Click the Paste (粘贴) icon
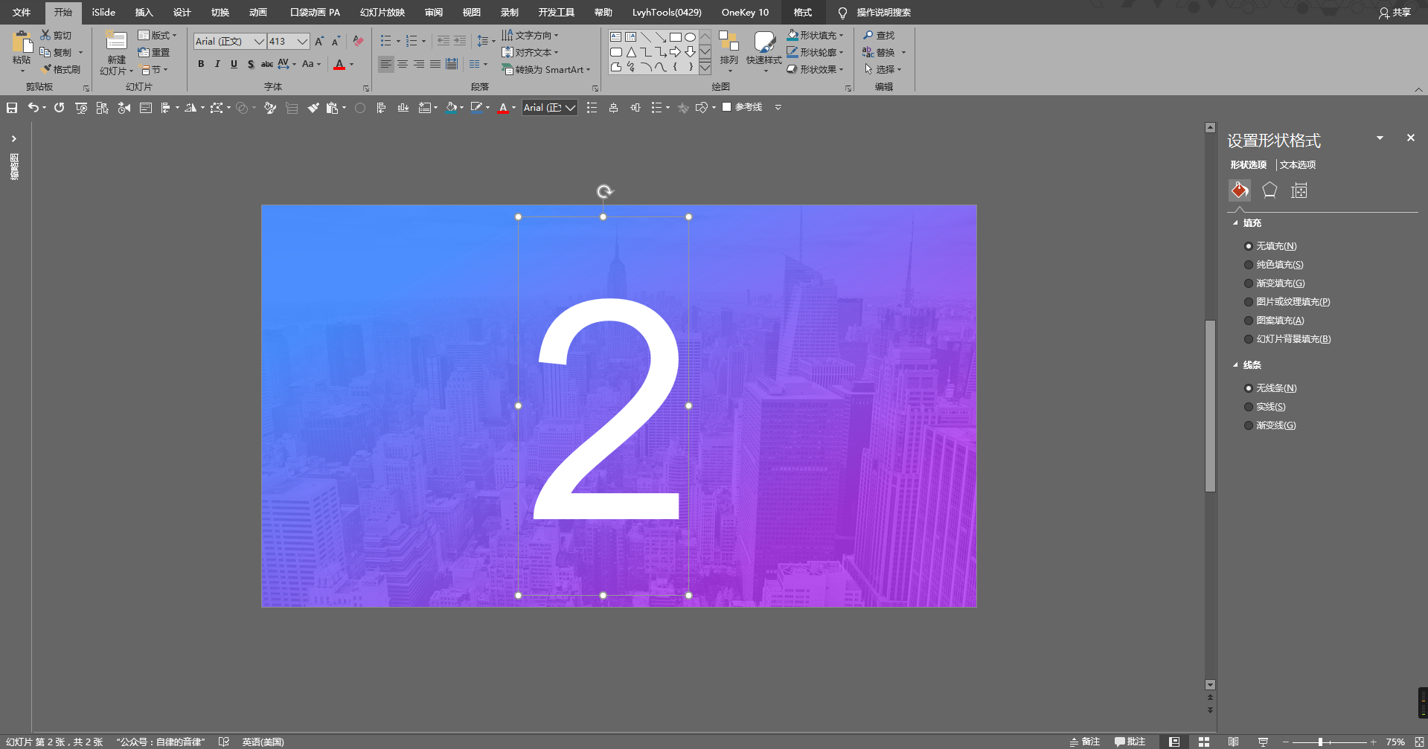The image size is (1428, 749). coord(22,43)
